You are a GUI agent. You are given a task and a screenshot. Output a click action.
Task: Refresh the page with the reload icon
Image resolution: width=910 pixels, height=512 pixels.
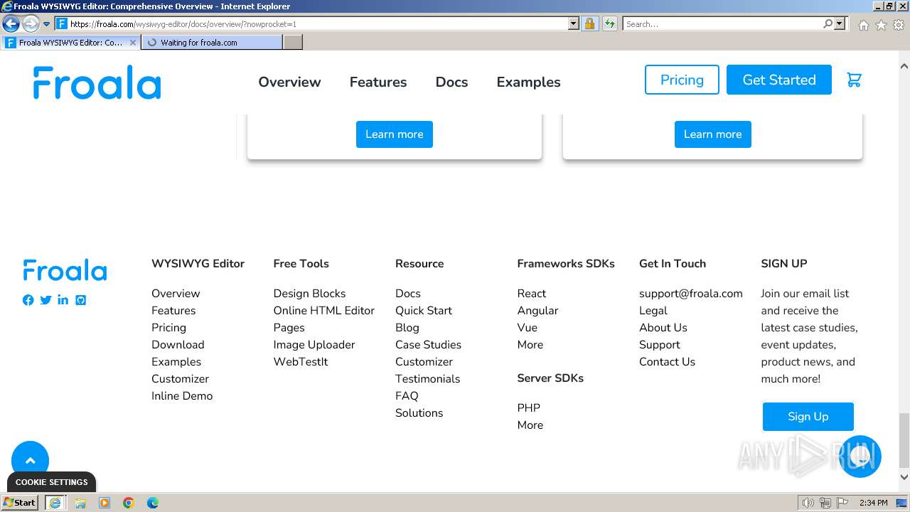610,23
